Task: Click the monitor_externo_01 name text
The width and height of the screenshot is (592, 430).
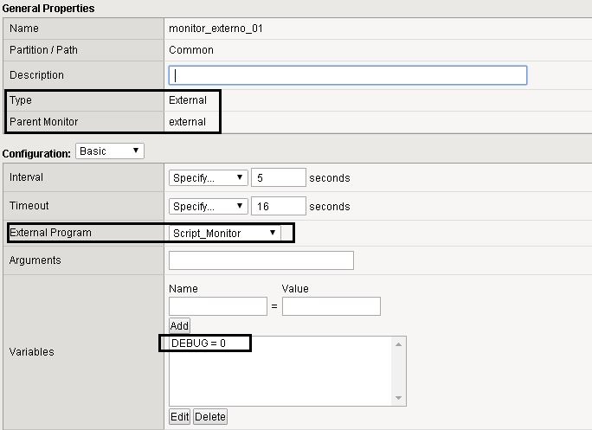Action: tap(216, 29)
